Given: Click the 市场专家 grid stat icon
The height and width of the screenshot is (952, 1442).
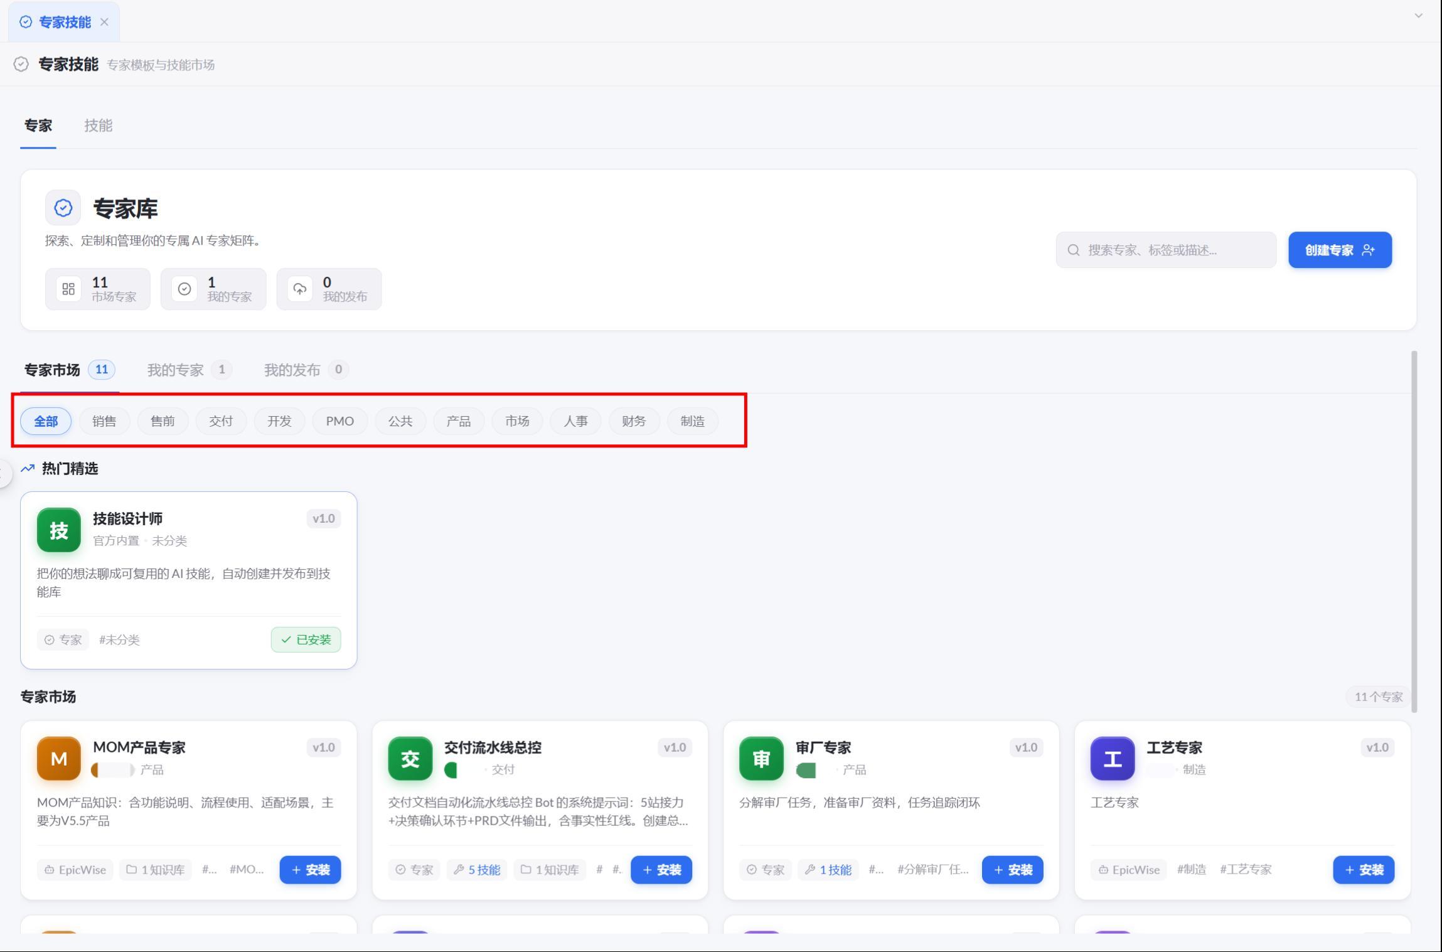Looking at the screenshot, I should pos(68,289).
